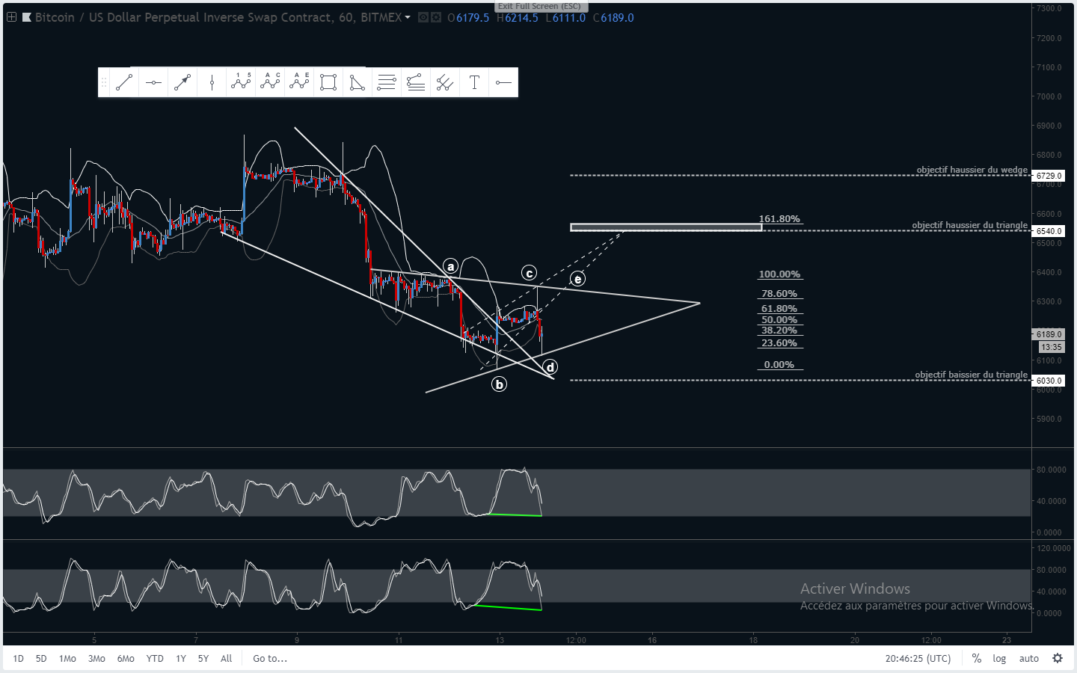Expand the legend with plus box icon

point(11,17)
